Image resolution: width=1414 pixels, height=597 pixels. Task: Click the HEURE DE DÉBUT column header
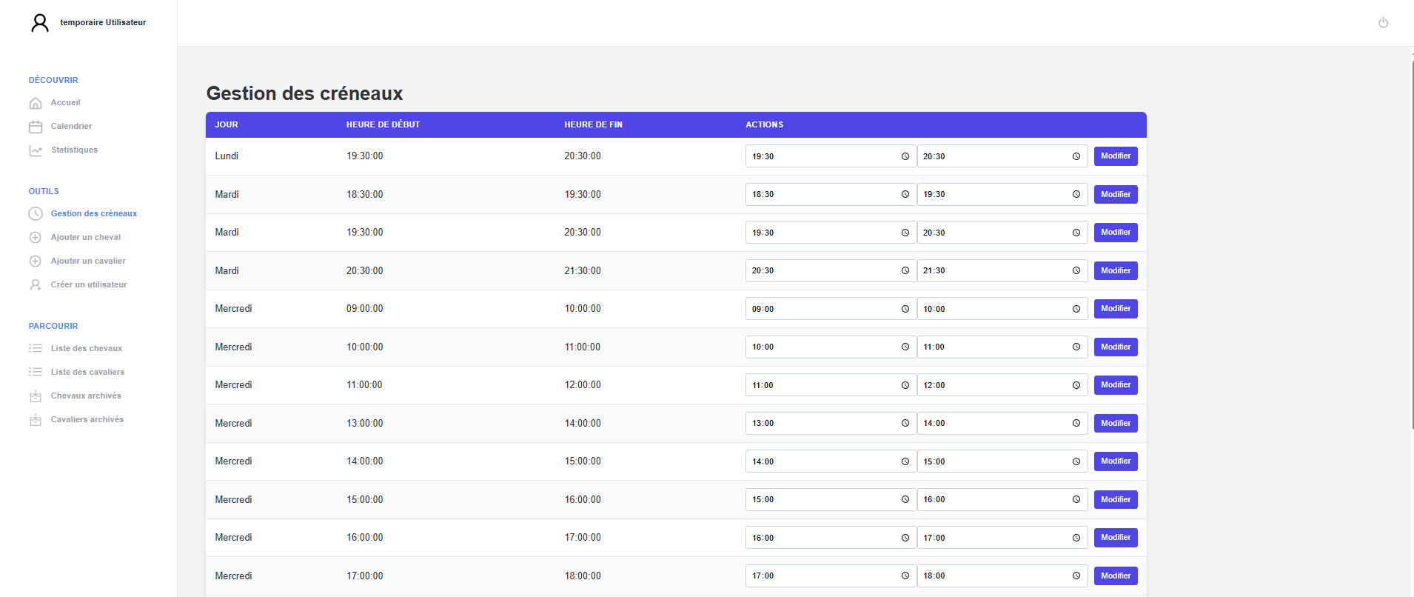383,125
